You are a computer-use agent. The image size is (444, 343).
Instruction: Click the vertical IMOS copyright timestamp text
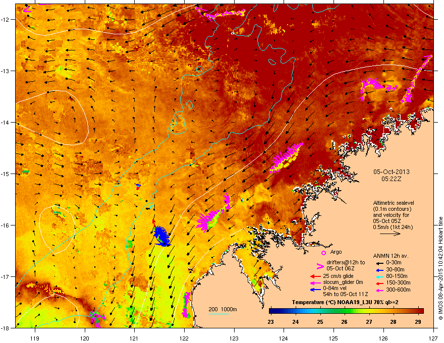440,268
